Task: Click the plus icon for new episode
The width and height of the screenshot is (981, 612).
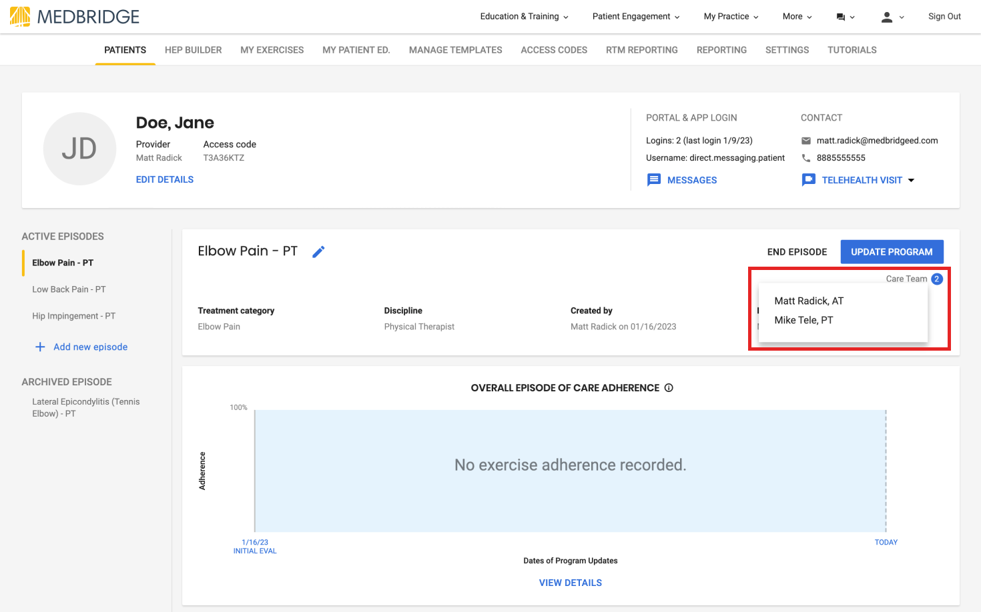Action: [40, 347]
